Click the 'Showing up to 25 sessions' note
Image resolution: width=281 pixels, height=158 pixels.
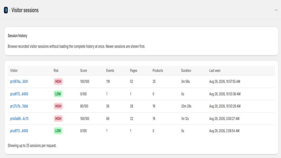(x=32, y=145)
